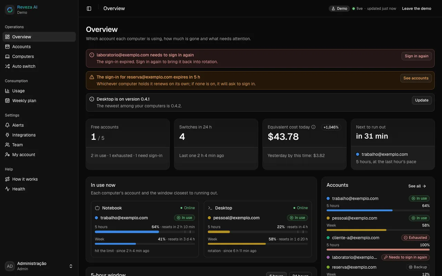Open Auto switch in the sidebar
The image size is (442, 276).
tap(39, 66)
